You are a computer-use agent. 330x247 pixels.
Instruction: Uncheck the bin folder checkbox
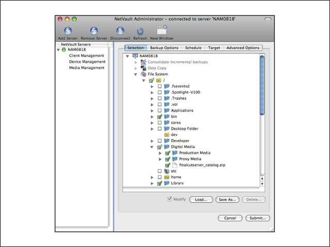(159, 117)
